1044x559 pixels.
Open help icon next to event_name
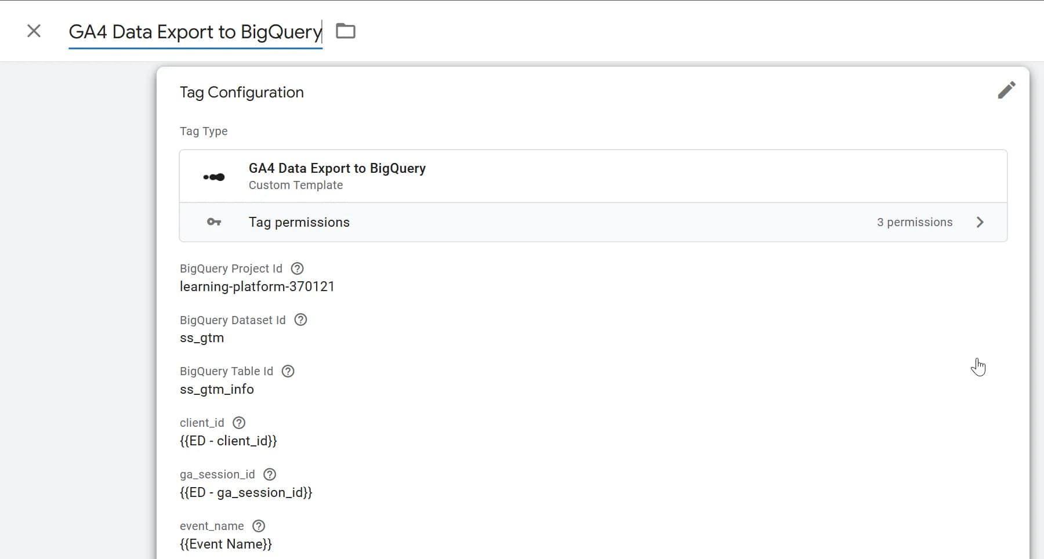259,526
